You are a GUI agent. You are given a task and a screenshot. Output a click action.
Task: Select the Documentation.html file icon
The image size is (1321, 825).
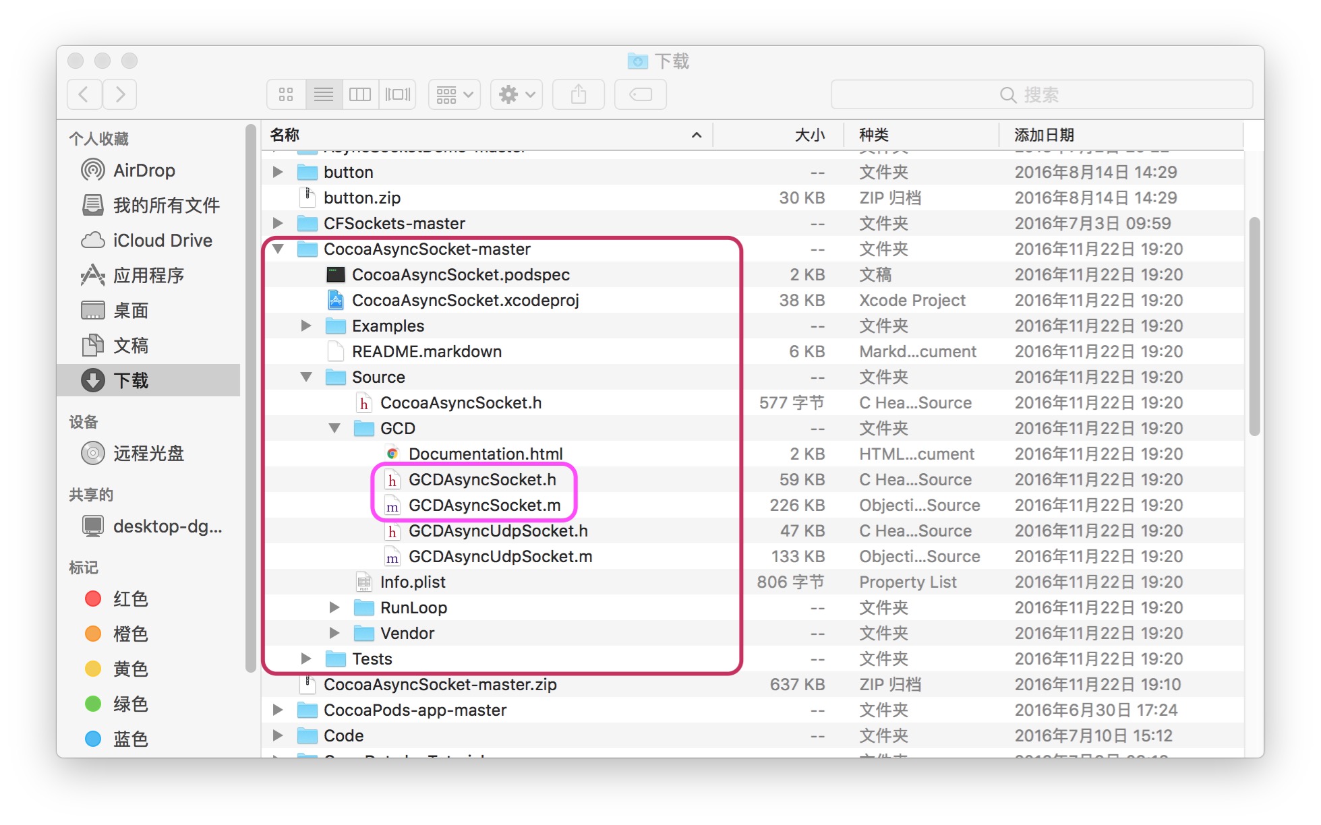(x=392, y=454)
